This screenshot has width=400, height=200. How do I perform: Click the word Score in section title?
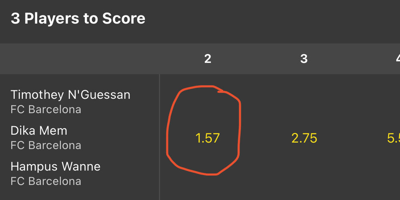124,19
